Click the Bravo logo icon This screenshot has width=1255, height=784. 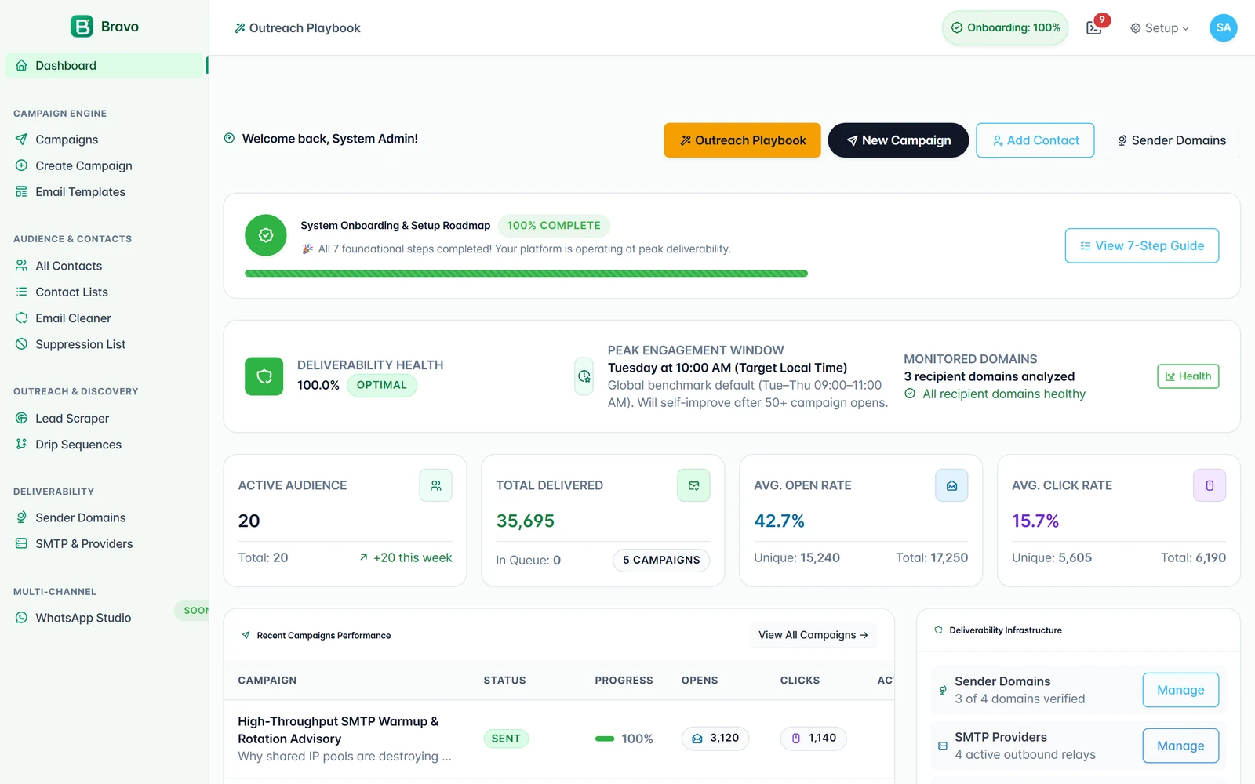pos(82,27)
